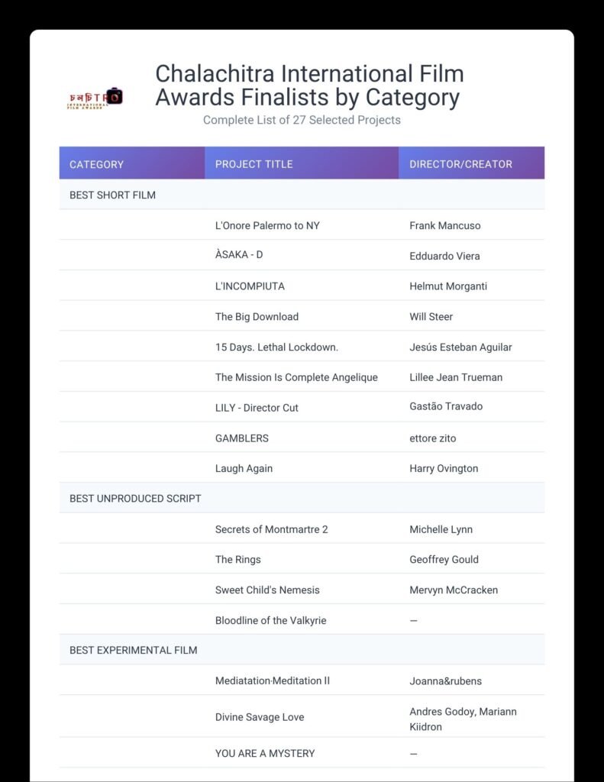This screenshot has height=782, width=604.
Task: Select the BEST UNPRODUCED SCRIPT category row
Action: click(x=135, y=498)
